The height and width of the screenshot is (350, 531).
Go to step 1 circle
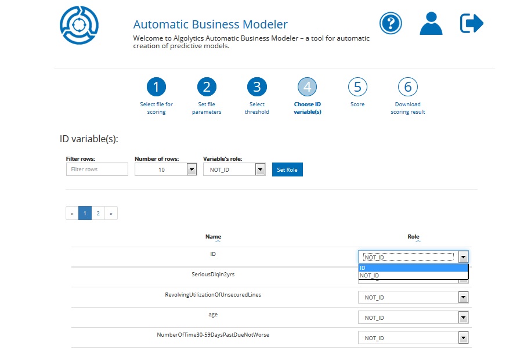156,86
